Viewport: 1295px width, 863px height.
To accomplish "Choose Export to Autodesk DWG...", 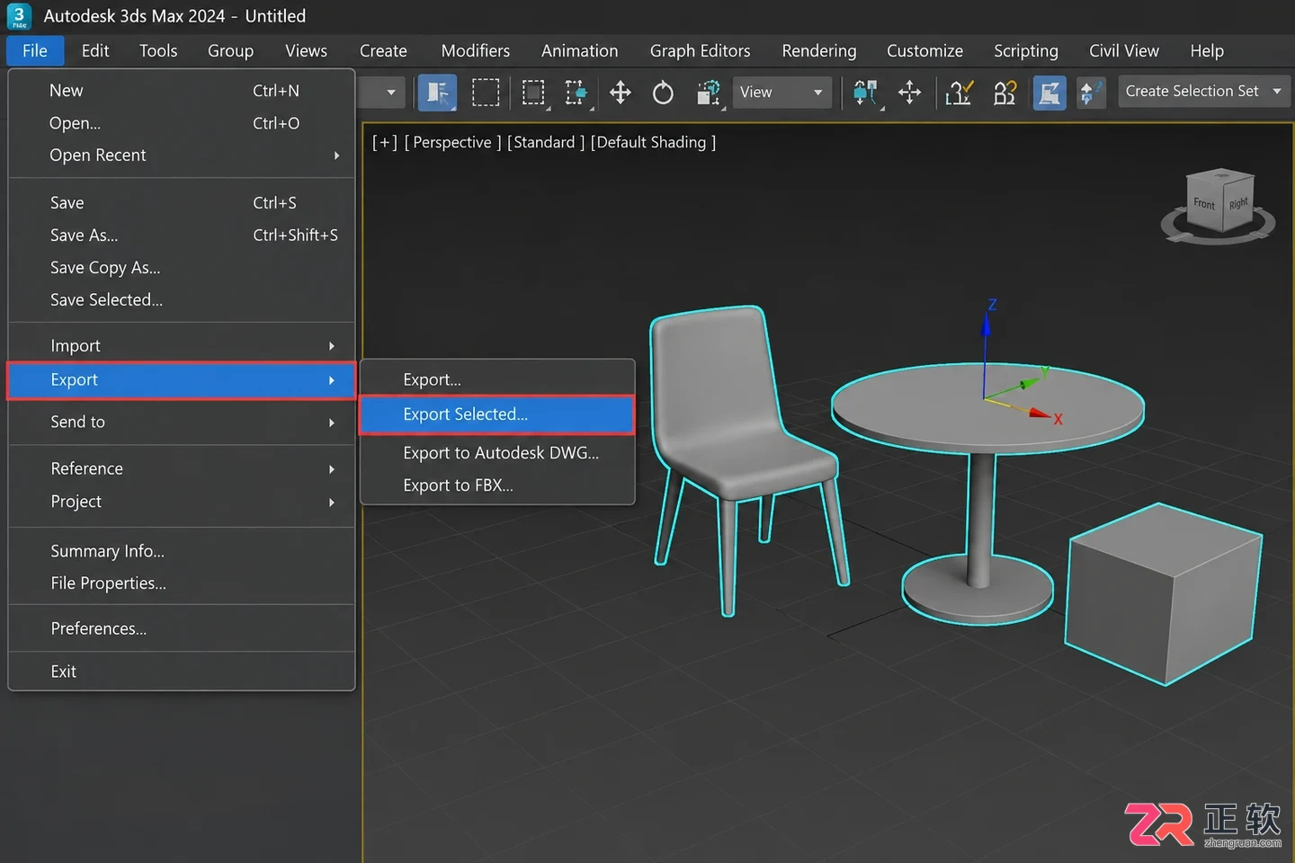I will tap(497, 453).
